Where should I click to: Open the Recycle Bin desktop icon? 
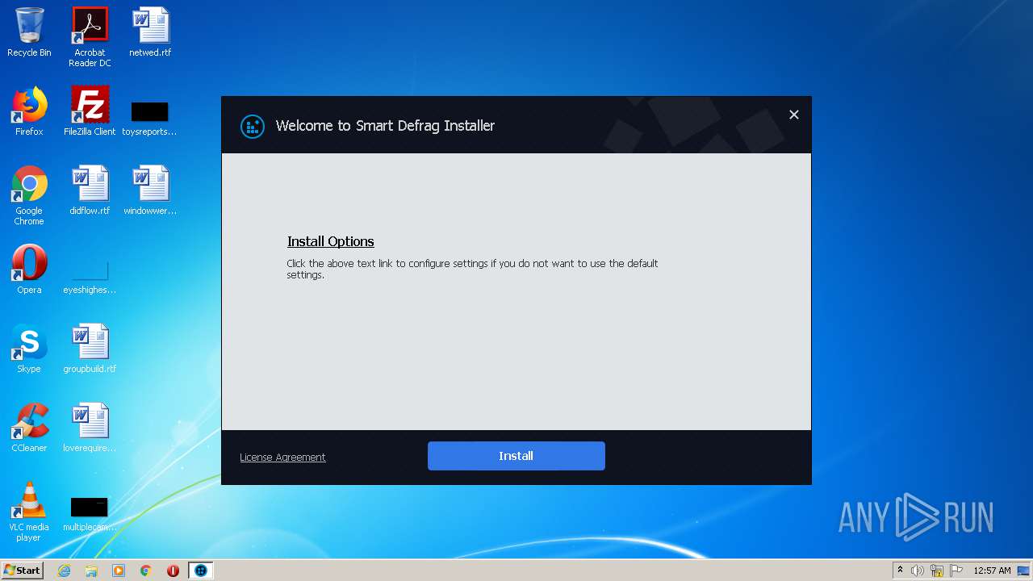pyautogui.click(x=29, y=32)
